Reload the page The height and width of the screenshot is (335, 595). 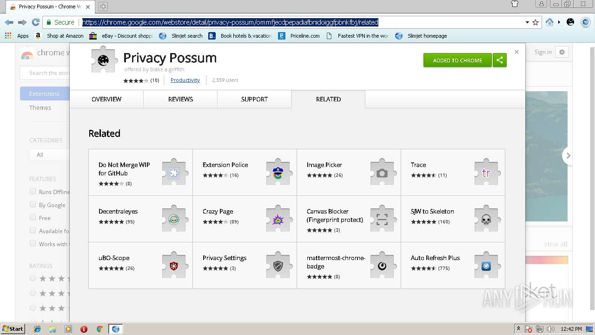[35, 22]
